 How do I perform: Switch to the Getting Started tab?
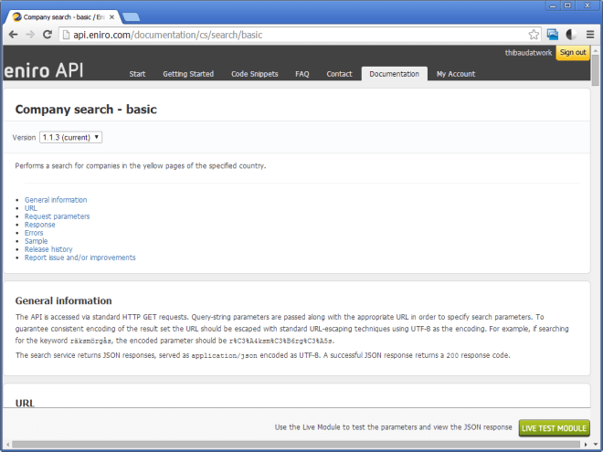point(188,74)
